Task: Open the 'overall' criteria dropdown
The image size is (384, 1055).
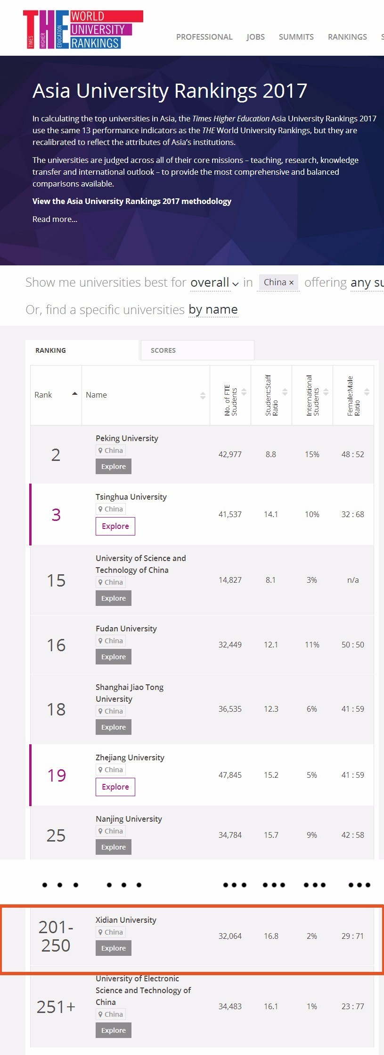Action: pos(214,282)
